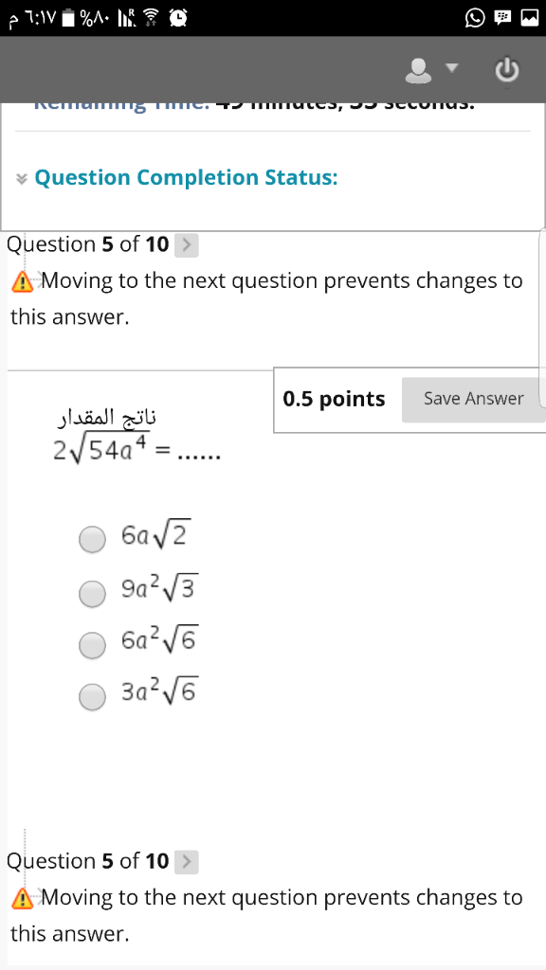The width and height of the screenshot is (546, 970).
Task: Choose the 6a²√6 answer option
Action: (x=93, y=646)
